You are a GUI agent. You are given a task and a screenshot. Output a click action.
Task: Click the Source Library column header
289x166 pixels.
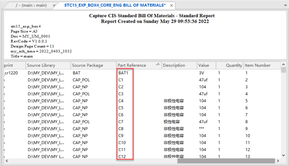[41, 65]
